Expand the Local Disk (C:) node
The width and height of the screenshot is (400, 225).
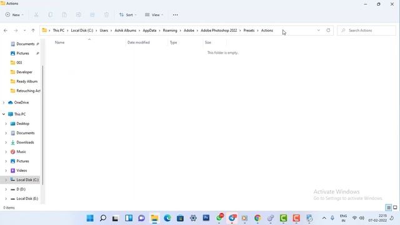(6, 180)
